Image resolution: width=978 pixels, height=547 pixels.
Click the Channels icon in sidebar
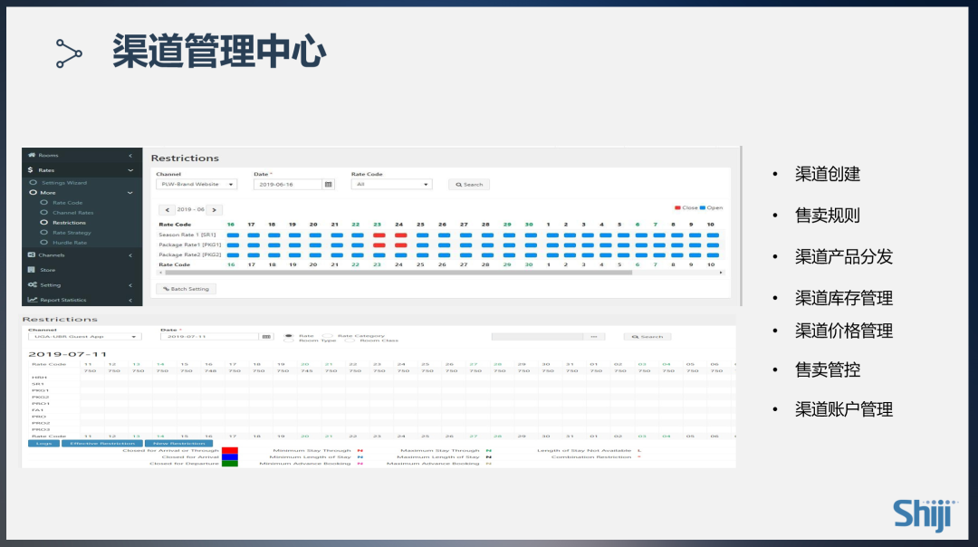point(31,254)
